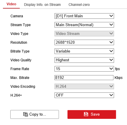
Task: Click the Max. Bitrate label
Action: tap(20, 78)
